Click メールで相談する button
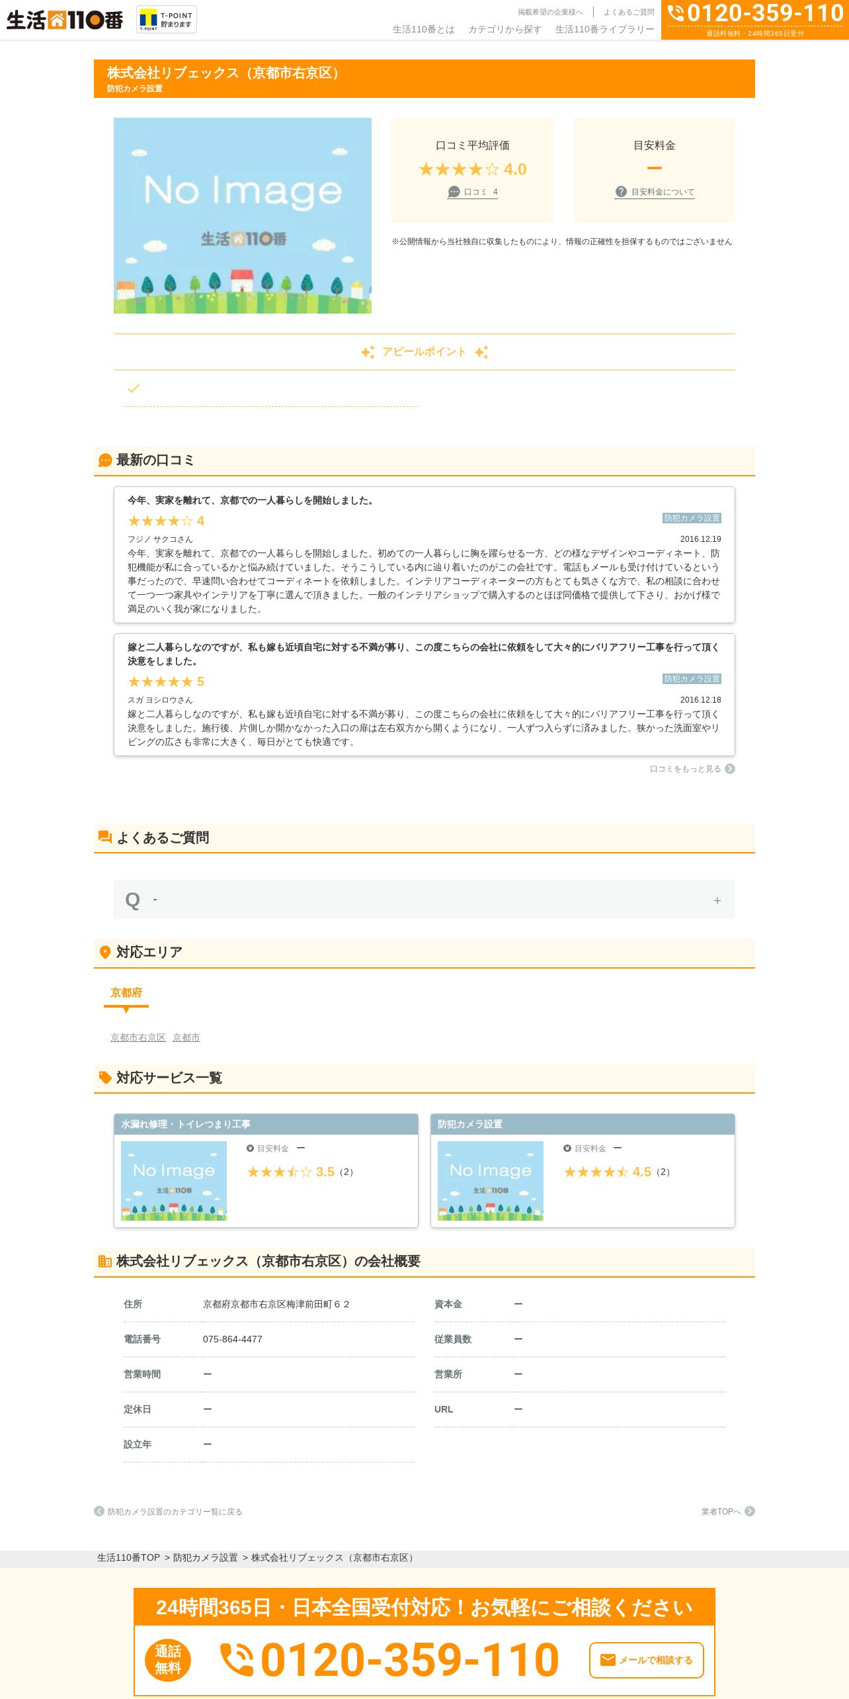Viewport: 849px width, 1699px height. pyautogui.click(x=647, y=1660)
